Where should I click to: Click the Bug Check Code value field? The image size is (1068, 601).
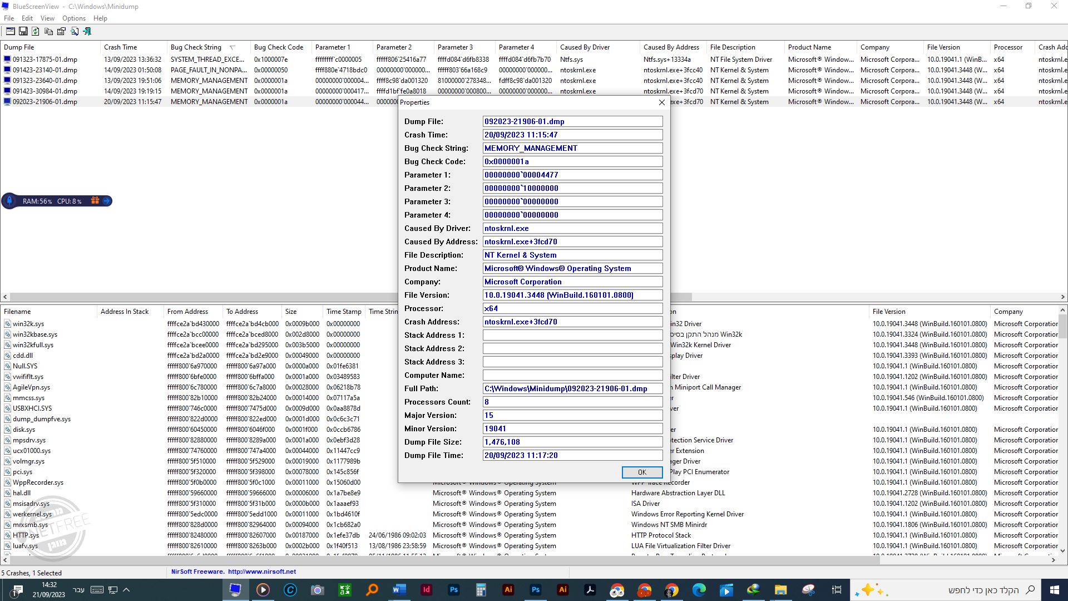pos(572,161)
